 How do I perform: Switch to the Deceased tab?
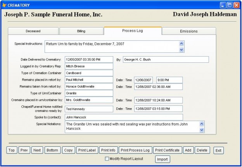coord(33,31)
